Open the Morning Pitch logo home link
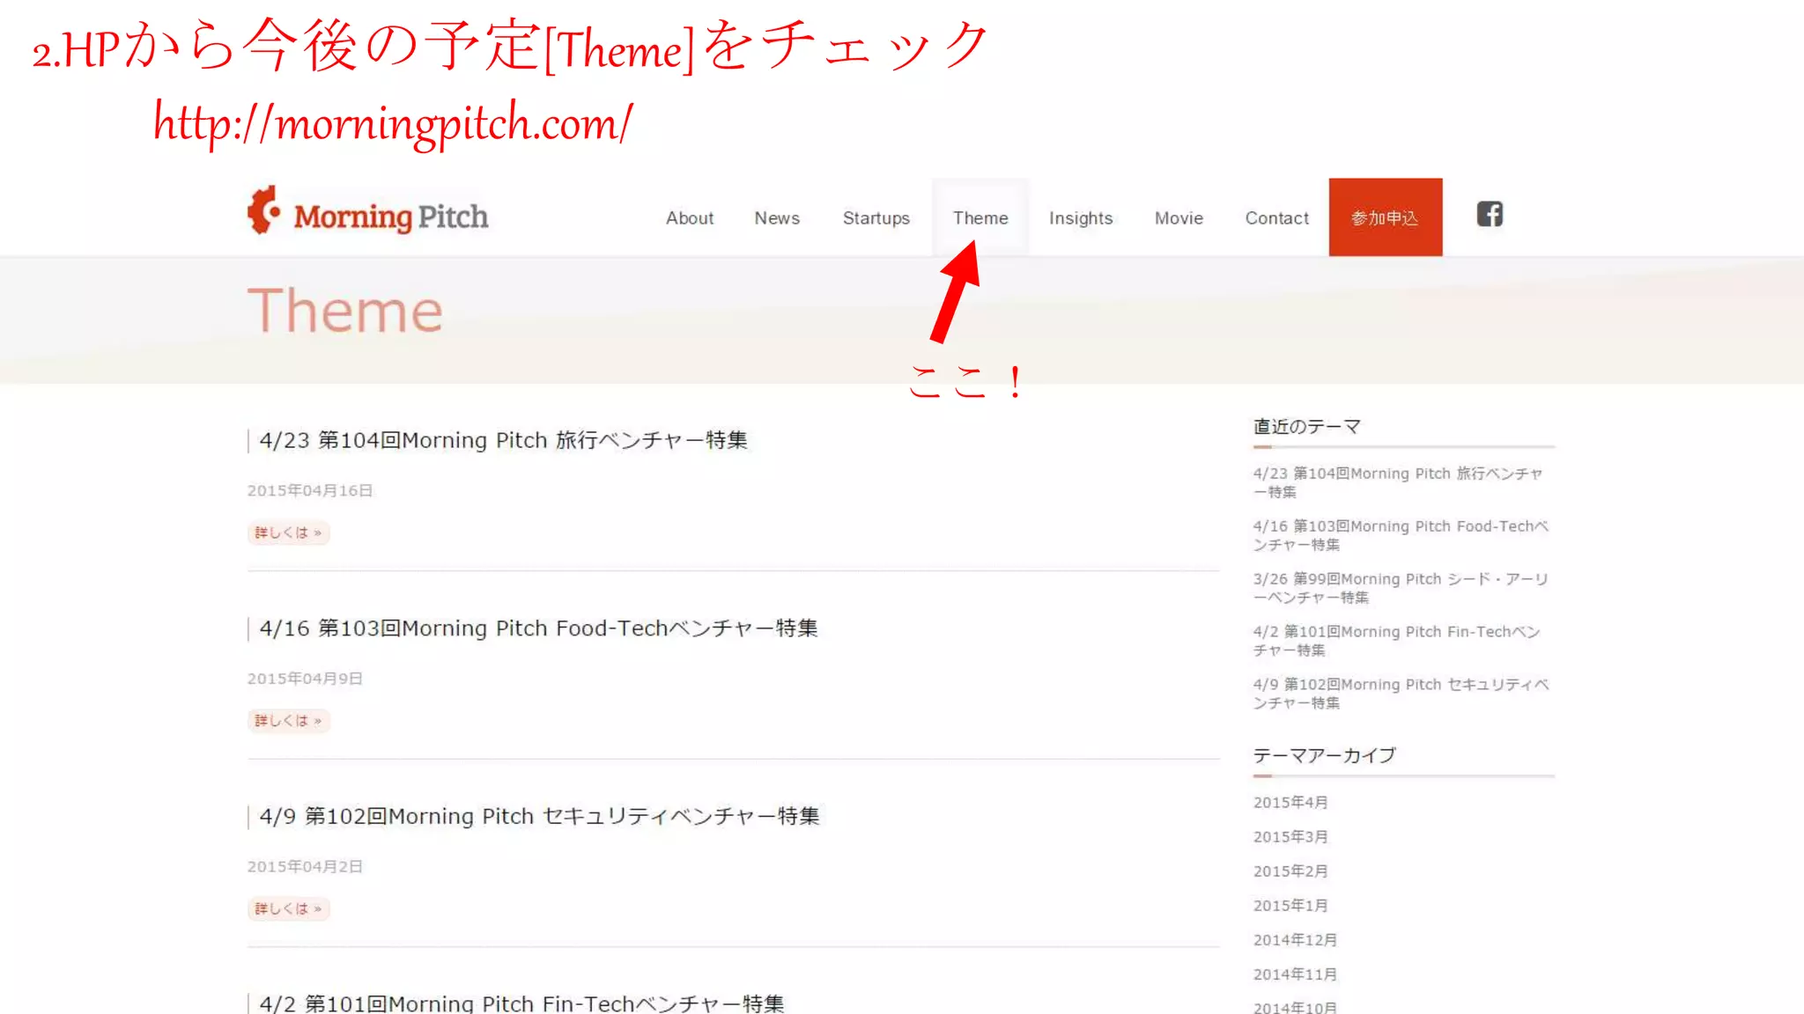1804x1014 pixels. (x=367, y=212)
